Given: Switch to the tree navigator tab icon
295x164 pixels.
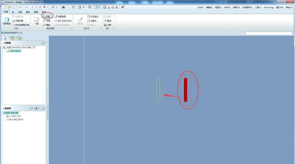Looking at the screenshot, I should click(6, 38).
